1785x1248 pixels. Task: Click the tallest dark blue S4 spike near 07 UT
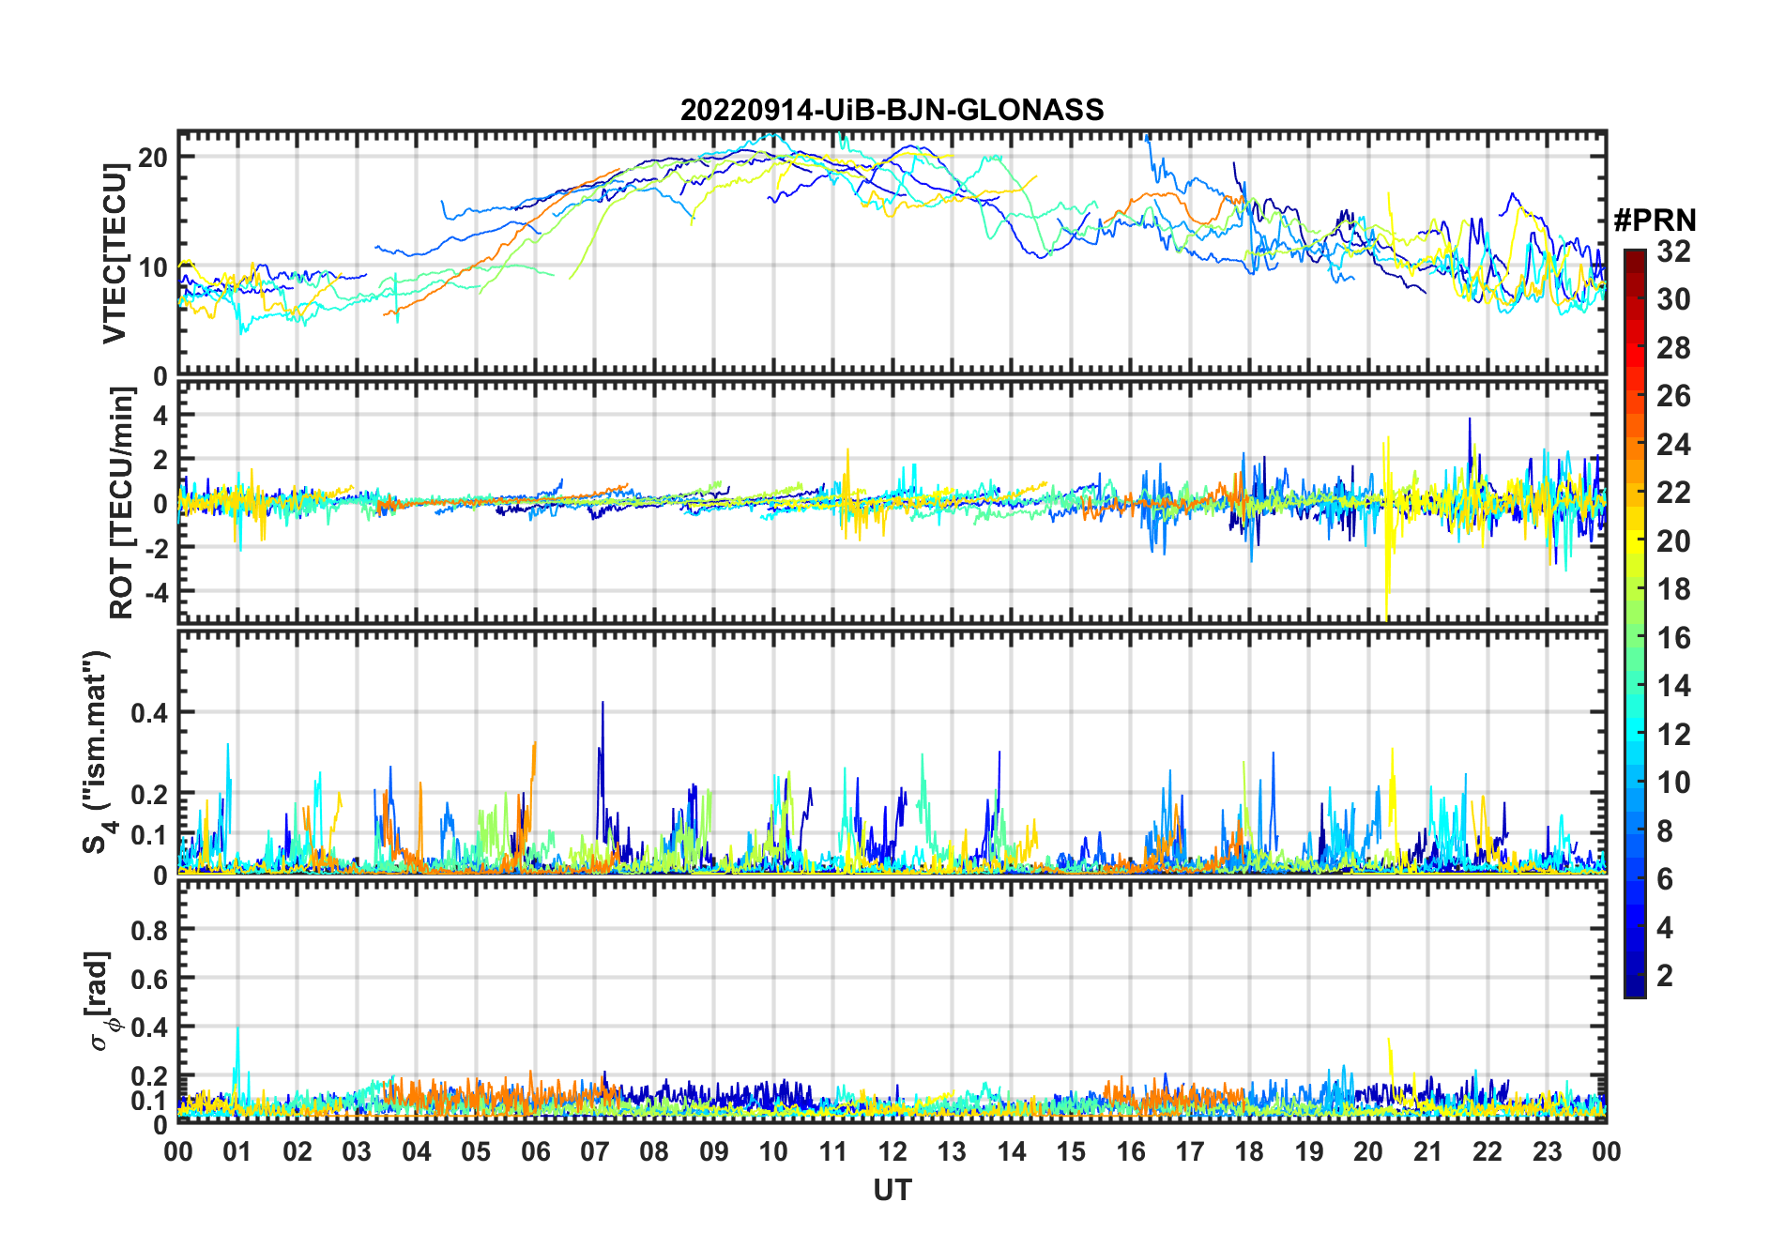pyautogui.click(x=603, y=704)
